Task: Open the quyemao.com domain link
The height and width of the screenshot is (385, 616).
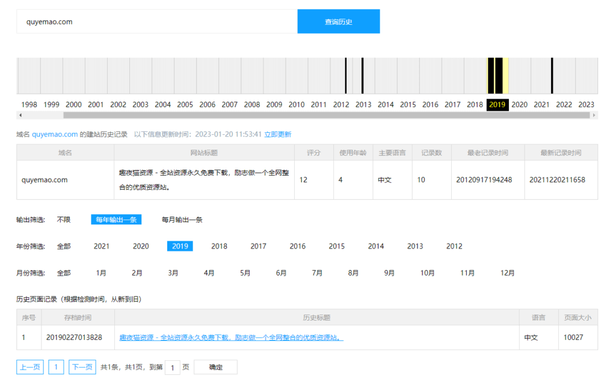Action: click(55, 134)
